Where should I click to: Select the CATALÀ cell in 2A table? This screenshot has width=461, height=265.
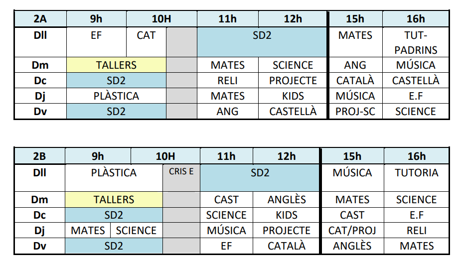coord(355,81)
